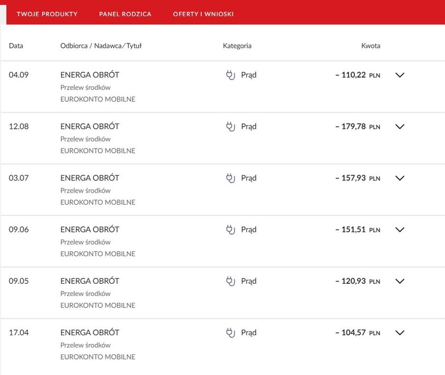This screenshot has height=375, width=445.
Task: Click the Kwota column header
Action: [371, 46]
